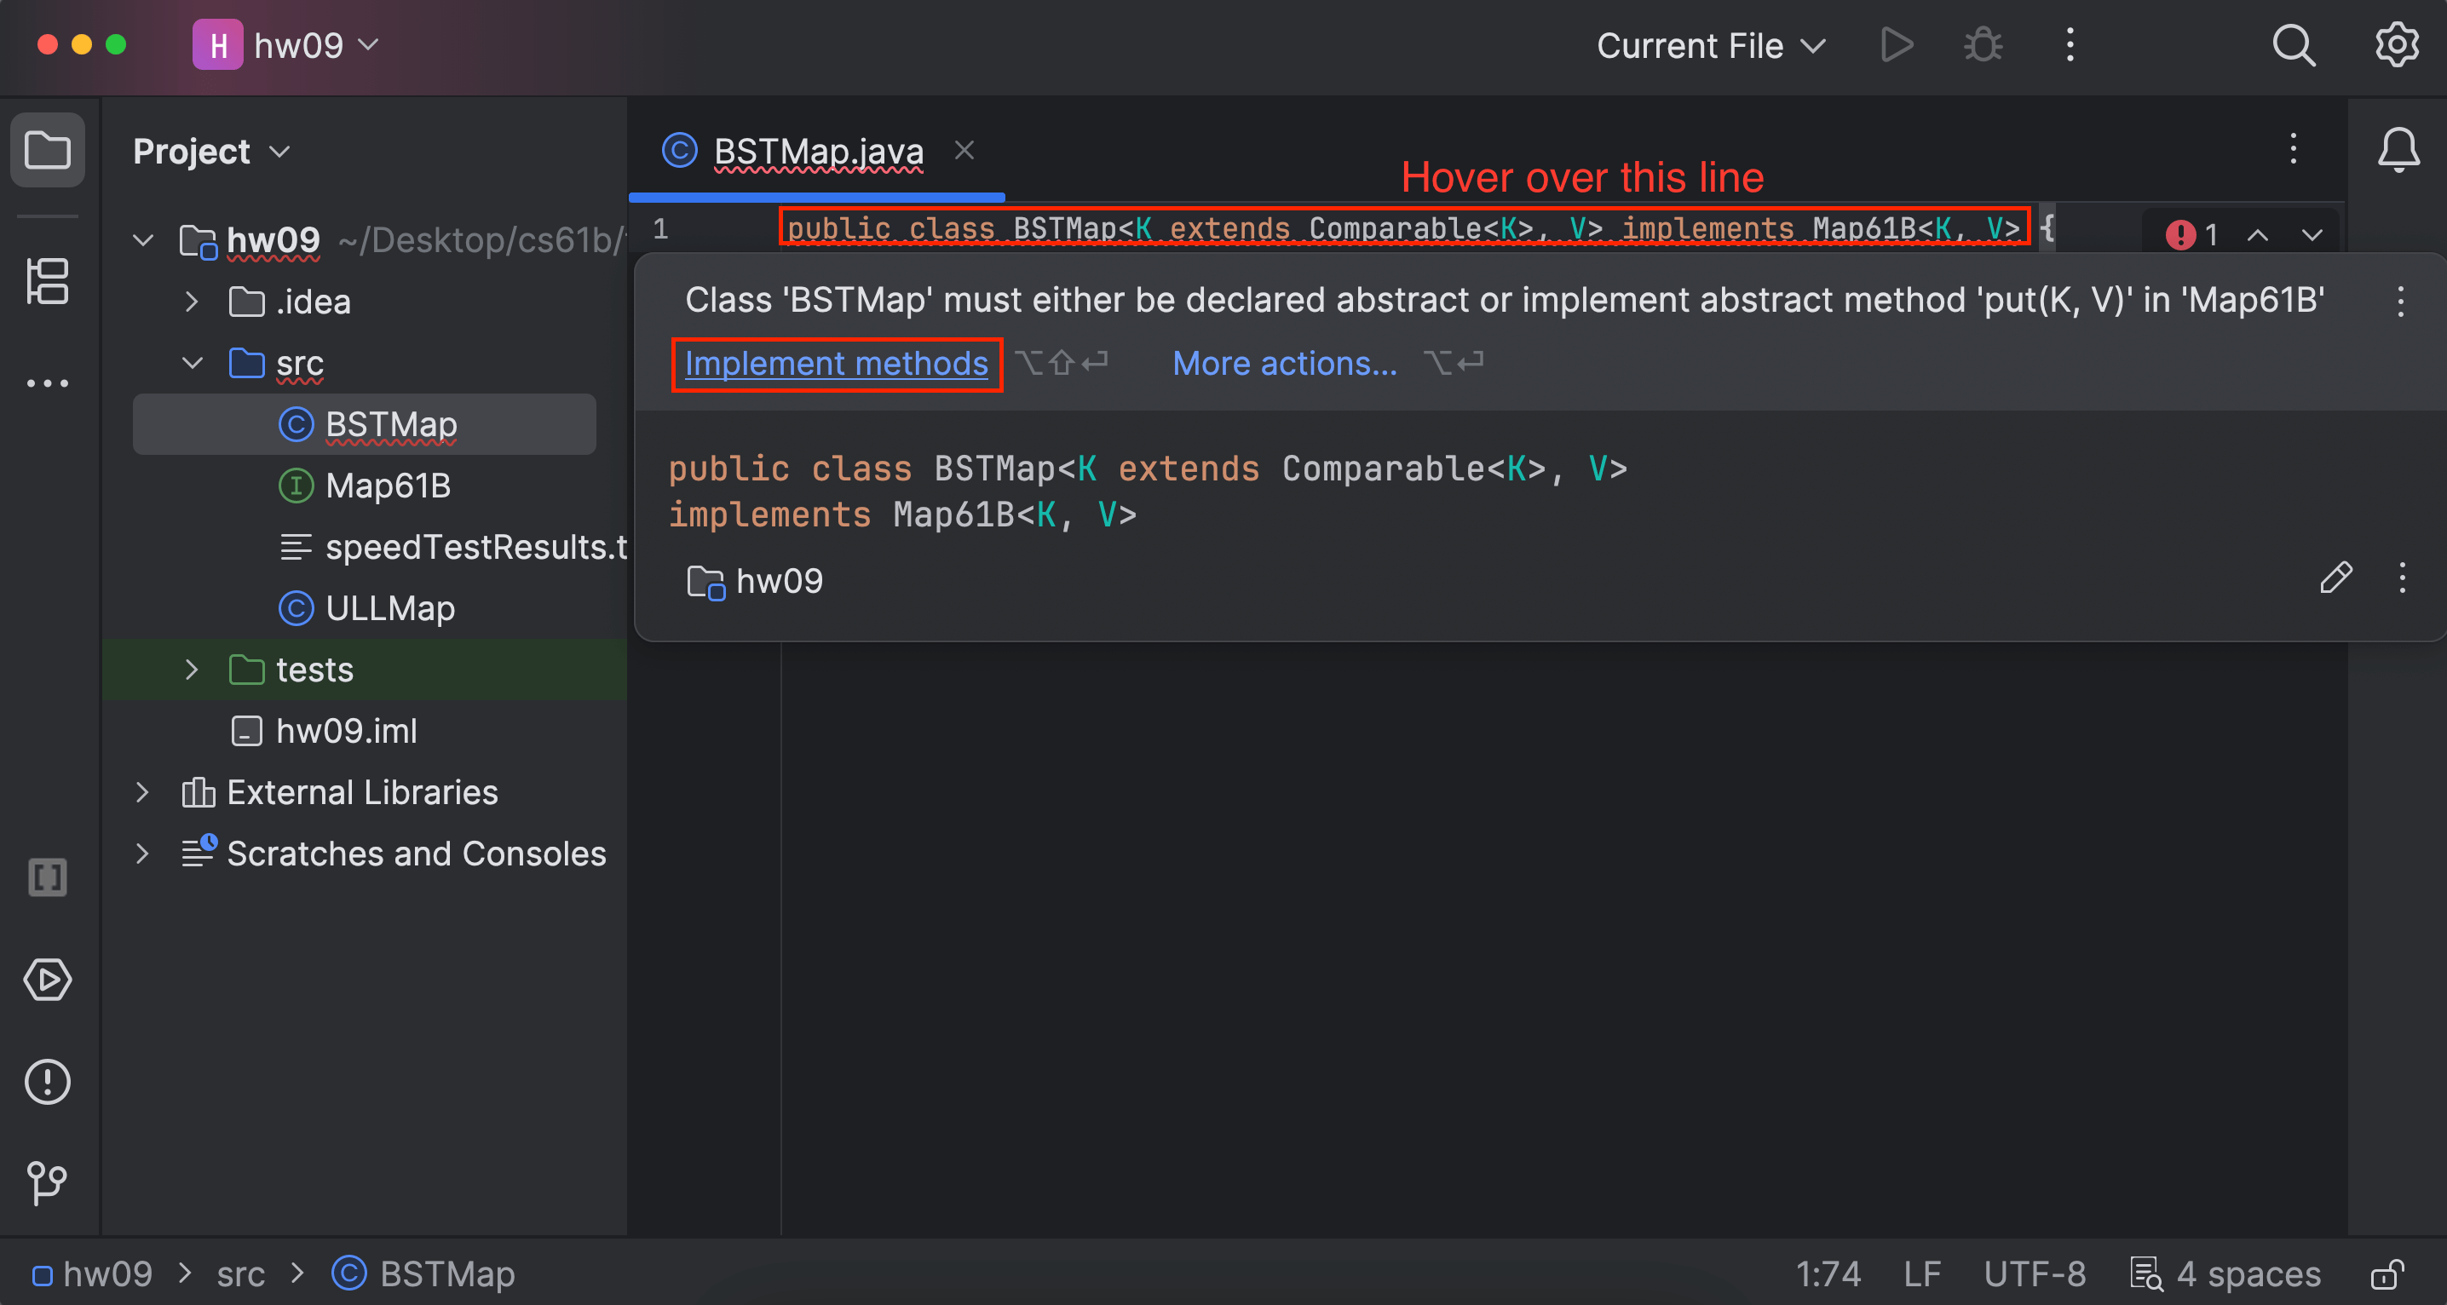
Task: Open the Version Control branch icon
Action: coord(49,1183)
